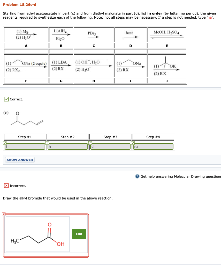Click the green Edit button

(x=79, y=234)
